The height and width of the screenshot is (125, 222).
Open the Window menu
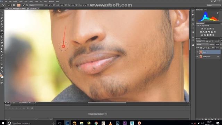(x=51, y=1)
